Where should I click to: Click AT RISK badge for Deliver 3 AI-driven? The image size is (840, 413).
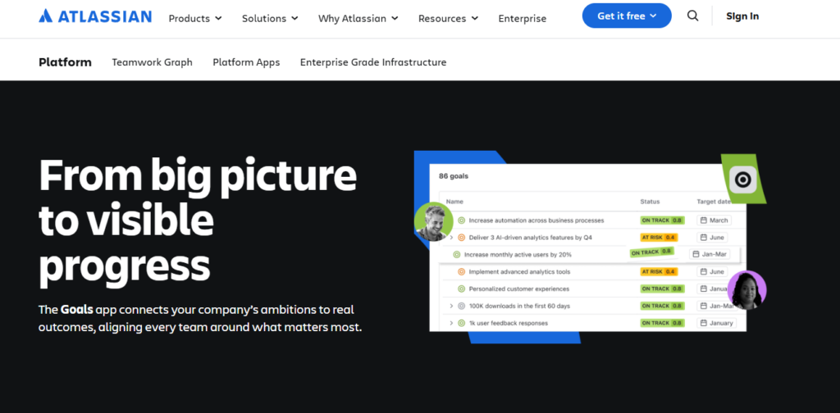pos(659,238)
